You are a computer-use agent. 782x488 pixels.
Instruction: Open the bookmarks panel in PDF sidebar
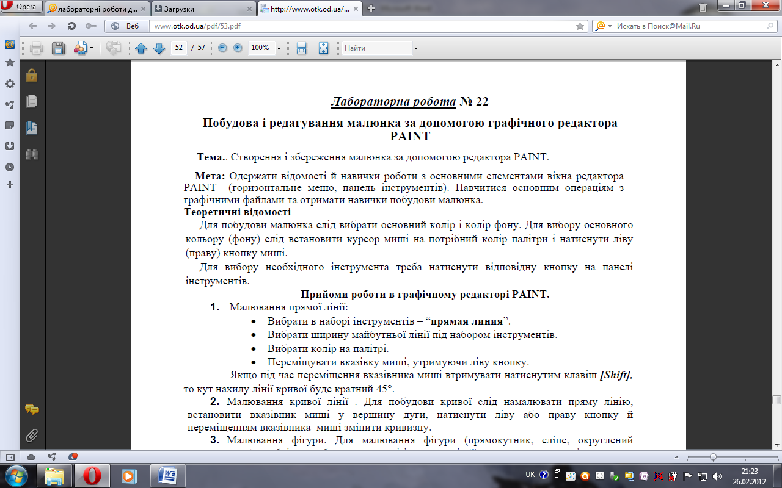pos(32,128)
